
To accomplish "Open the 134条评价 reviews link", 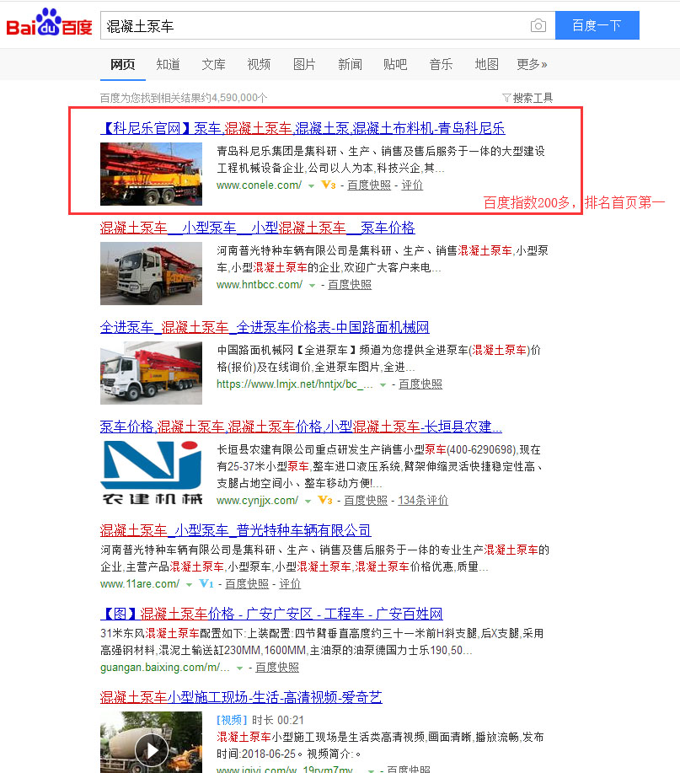I will (423, 501).
